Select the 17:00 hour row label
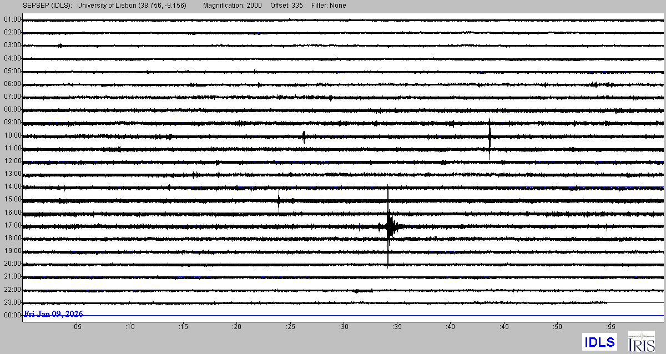666x354 pixels. click(x=12, y=225)
